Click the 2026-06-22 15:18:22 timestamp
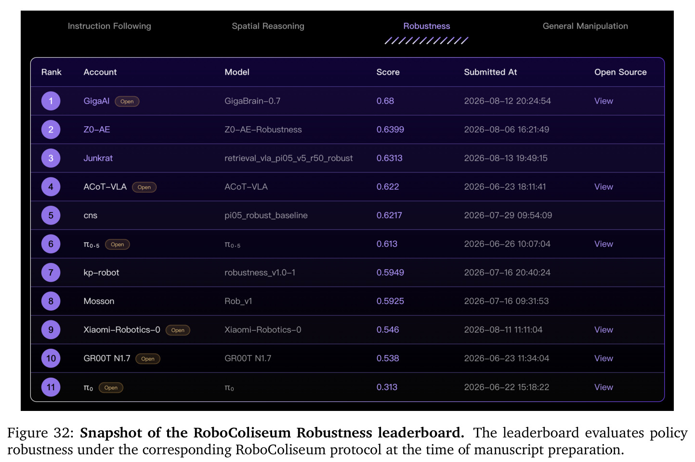Image resolution: width=695 pixels, height=462 pixels. (506, 387)
